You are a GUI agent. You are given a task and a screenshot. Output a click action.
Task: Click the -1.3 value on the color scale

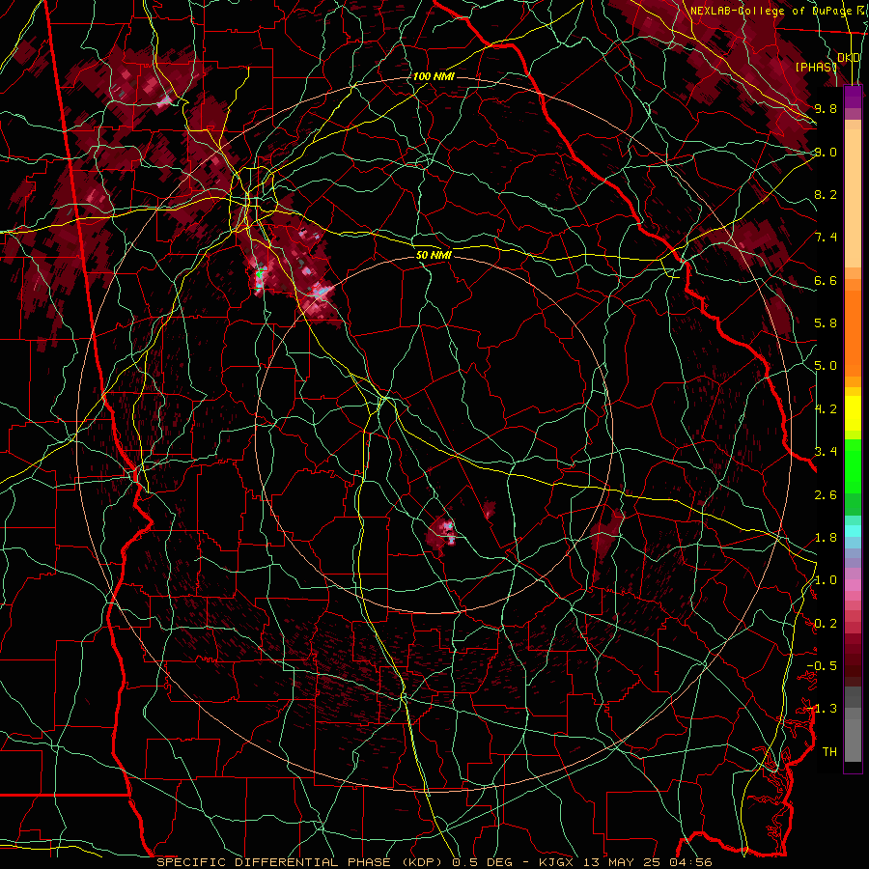pos(822,709)
